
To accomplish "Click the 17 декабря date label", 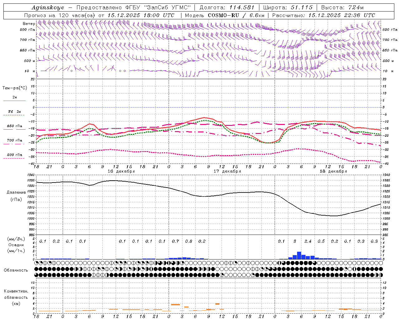I will coord(227,171).
